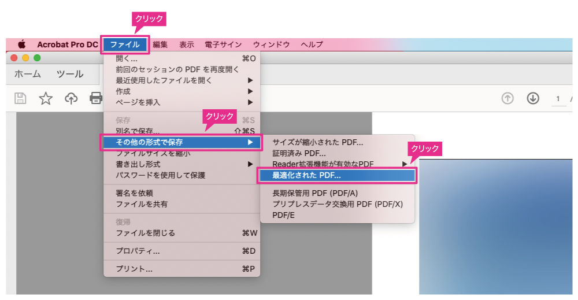This screenshot has height=300, width=578.
Task: Switch to the ツール tab
Action: click(70, 74)
